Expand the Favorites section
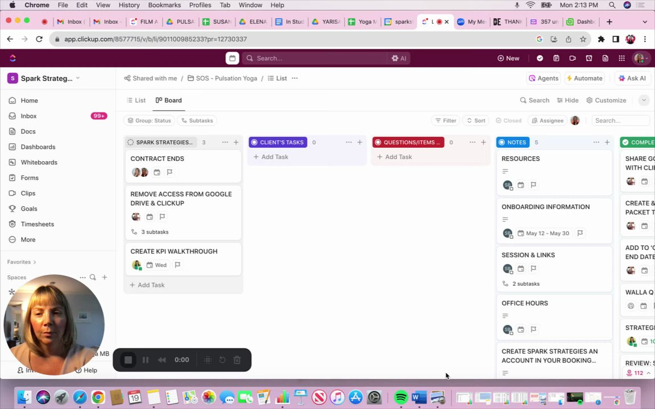The height and width of the screenshot is (409, 655). pos(22,262)
